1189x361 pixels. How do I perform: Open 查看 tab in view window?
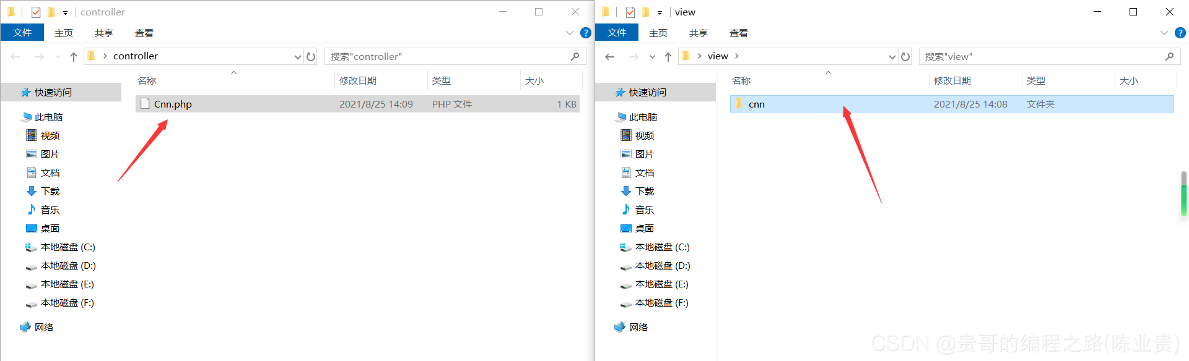pos(739,33)
